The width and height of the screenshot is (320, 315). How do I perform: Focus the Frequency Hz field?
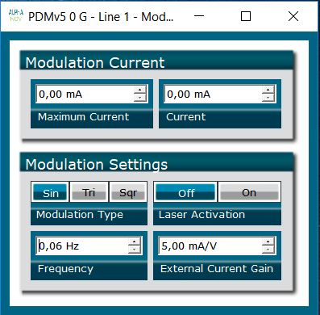pos(82,246)
